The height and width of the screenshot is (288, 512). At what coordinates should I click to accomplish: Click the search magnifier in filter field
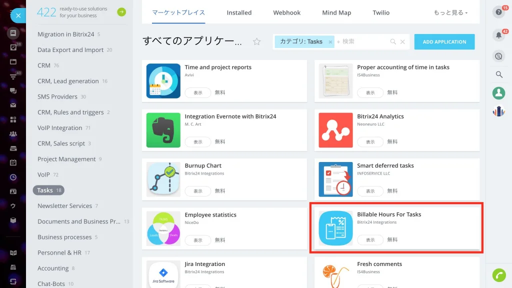(393, 41)
